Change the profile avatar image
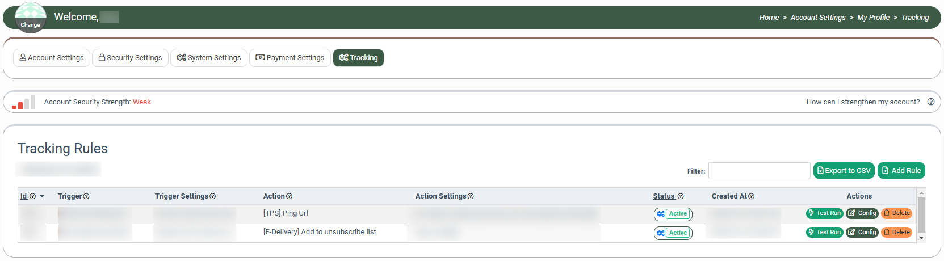944x261 pixels. point(30,18)
